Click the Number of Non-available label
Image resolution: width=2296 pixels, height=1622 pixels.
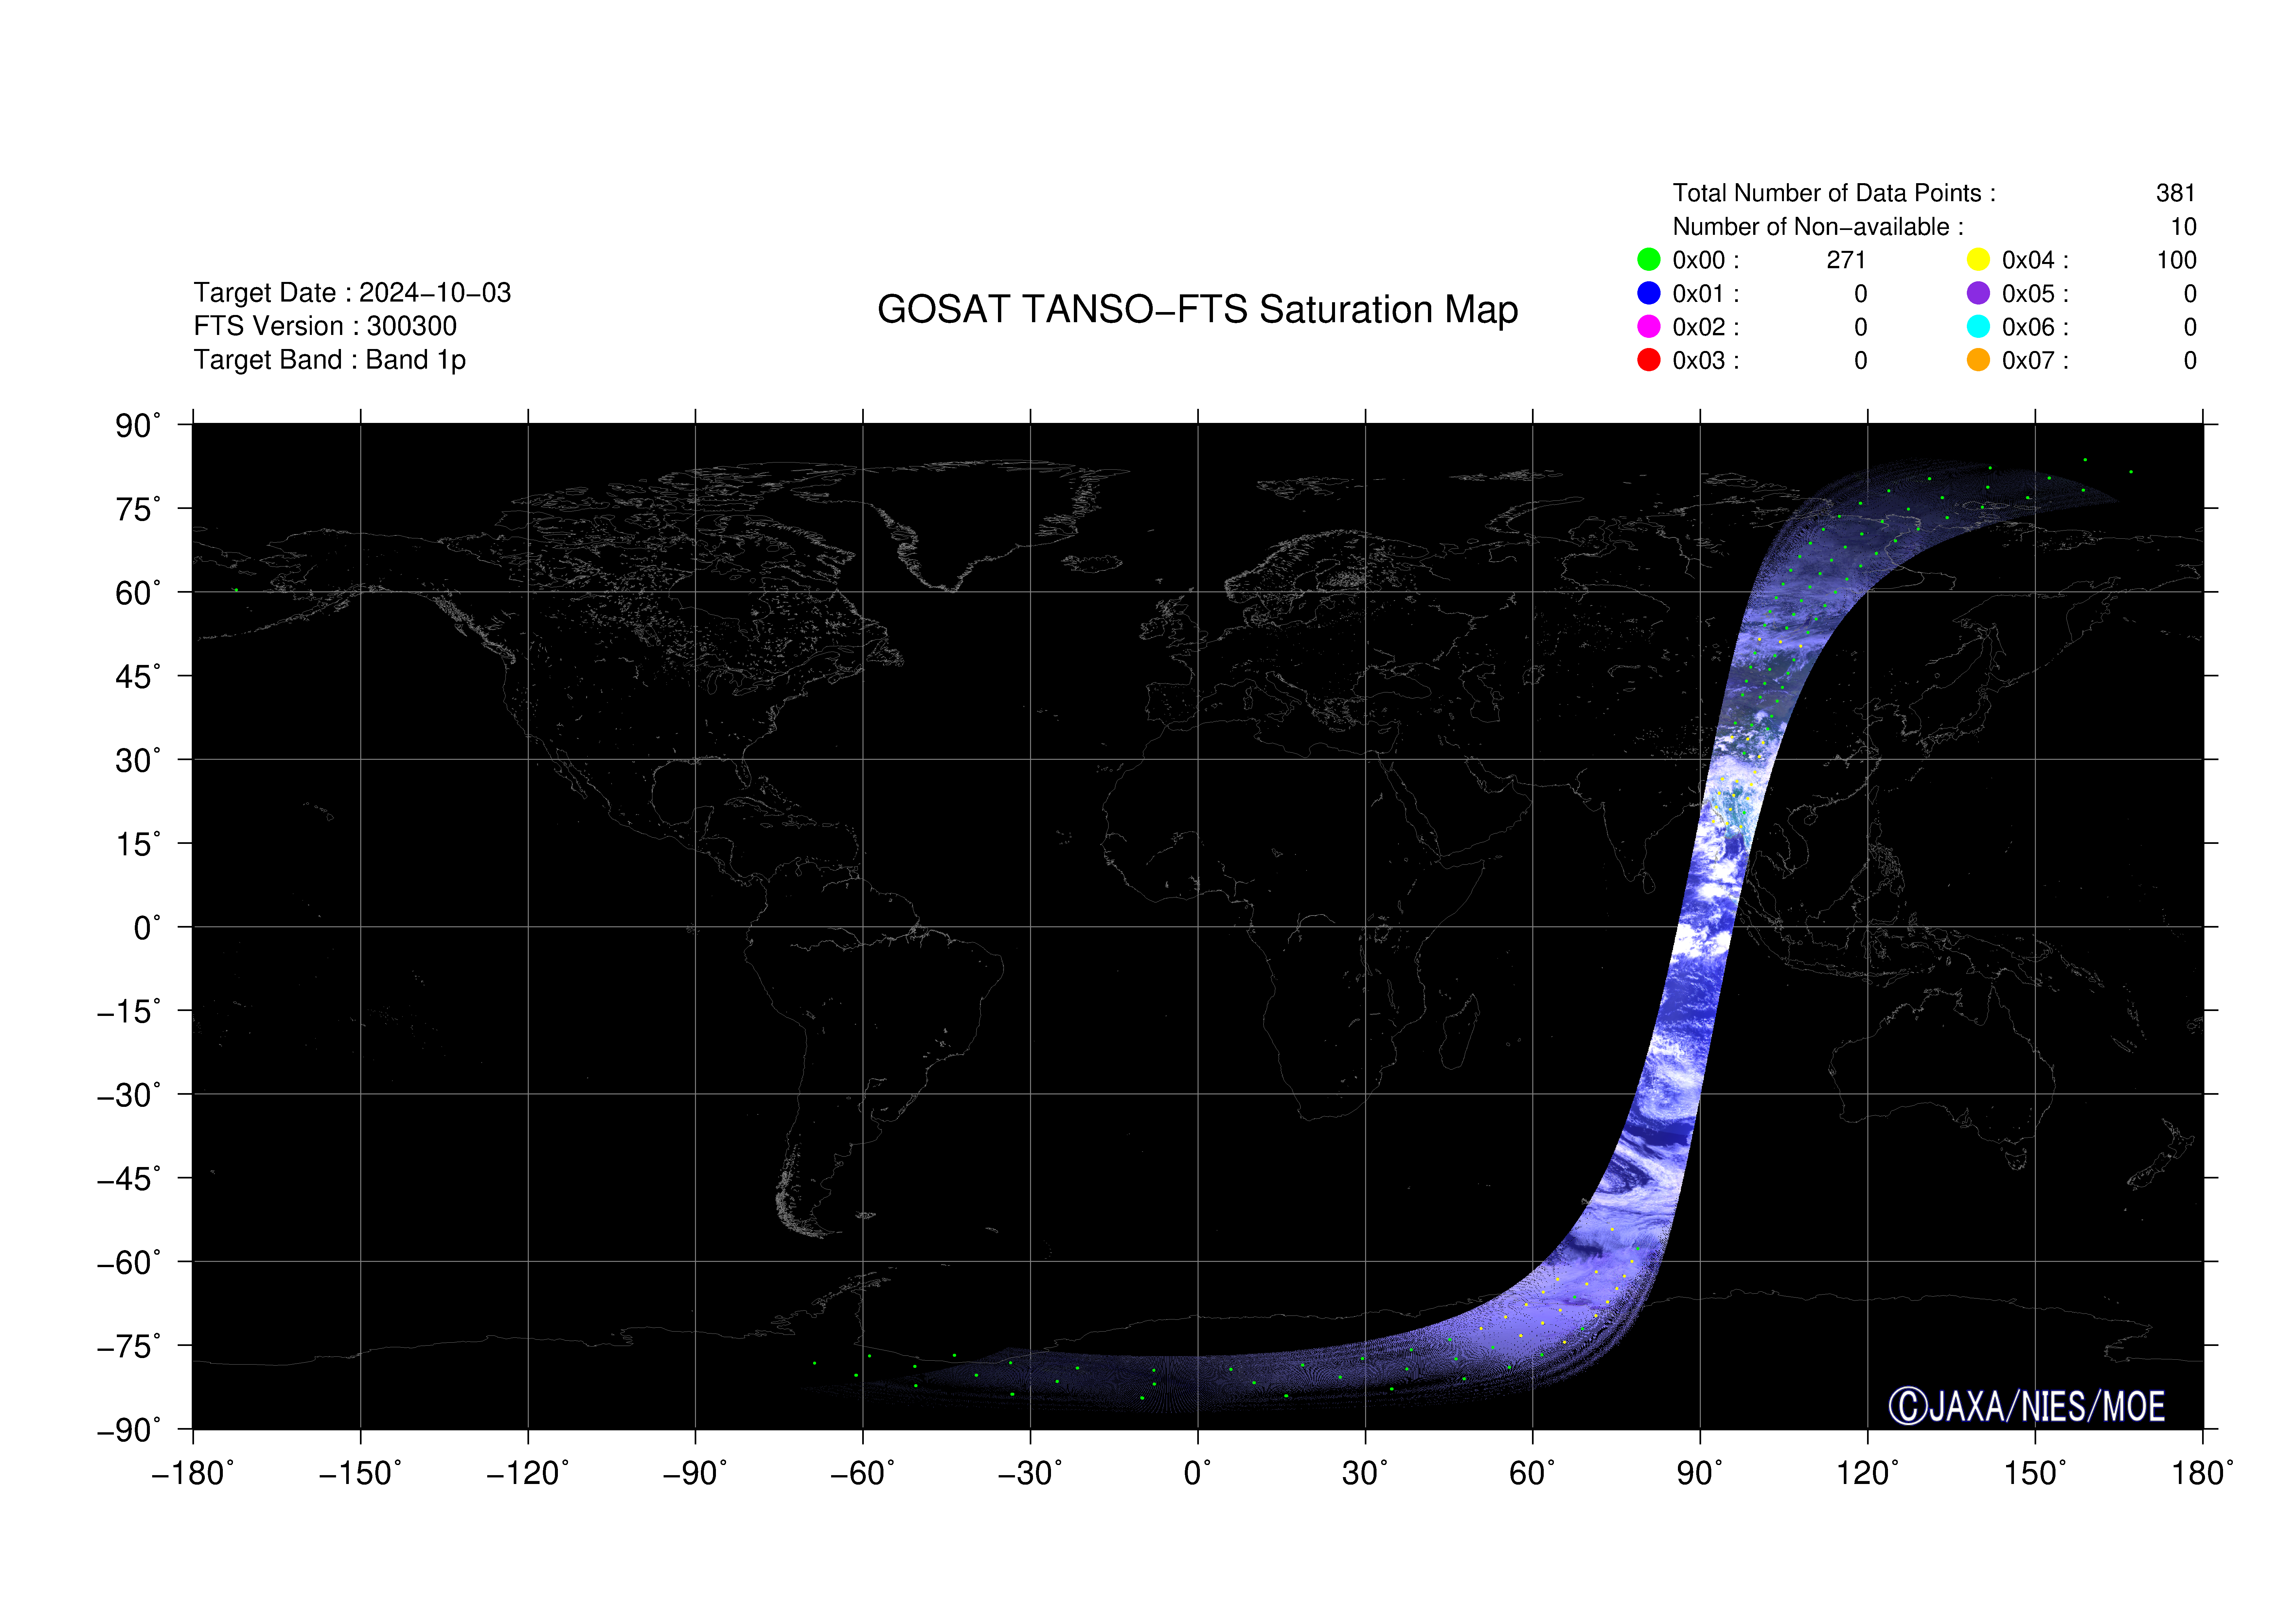click(1818, 227)
